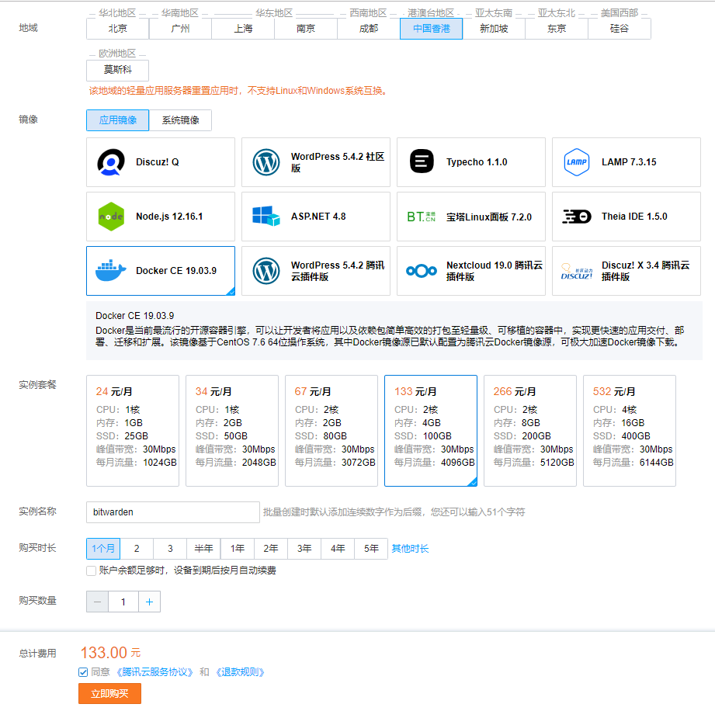Click the instance name field containing bitwarden
Screen dimensions: 715x711
(x=172, y=512)
